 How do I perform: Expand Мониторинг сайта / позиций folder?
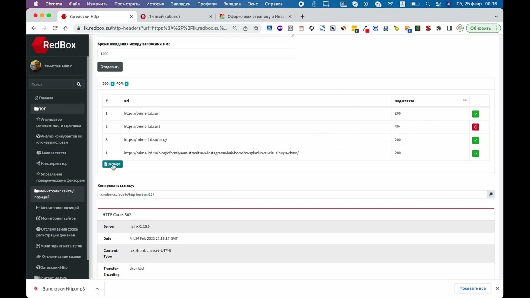pyautogui.click(x=58, y=194)
